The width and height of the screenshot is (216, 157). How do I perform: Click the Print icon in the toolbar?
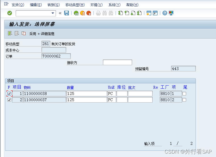click(98, 13)
